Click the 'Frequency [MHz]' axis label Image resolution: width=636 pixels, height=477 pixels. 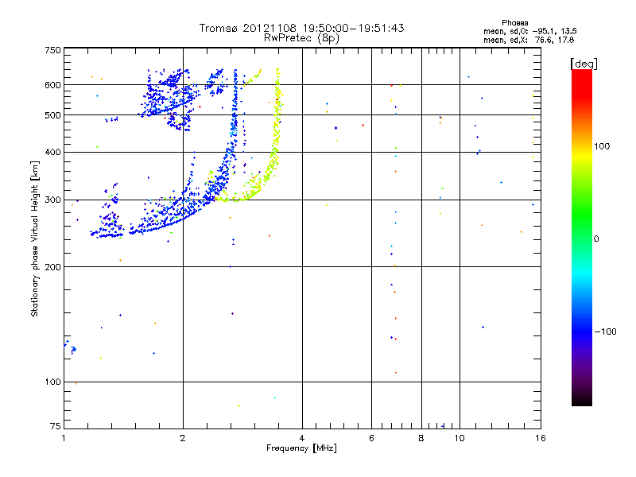(301, 448)
